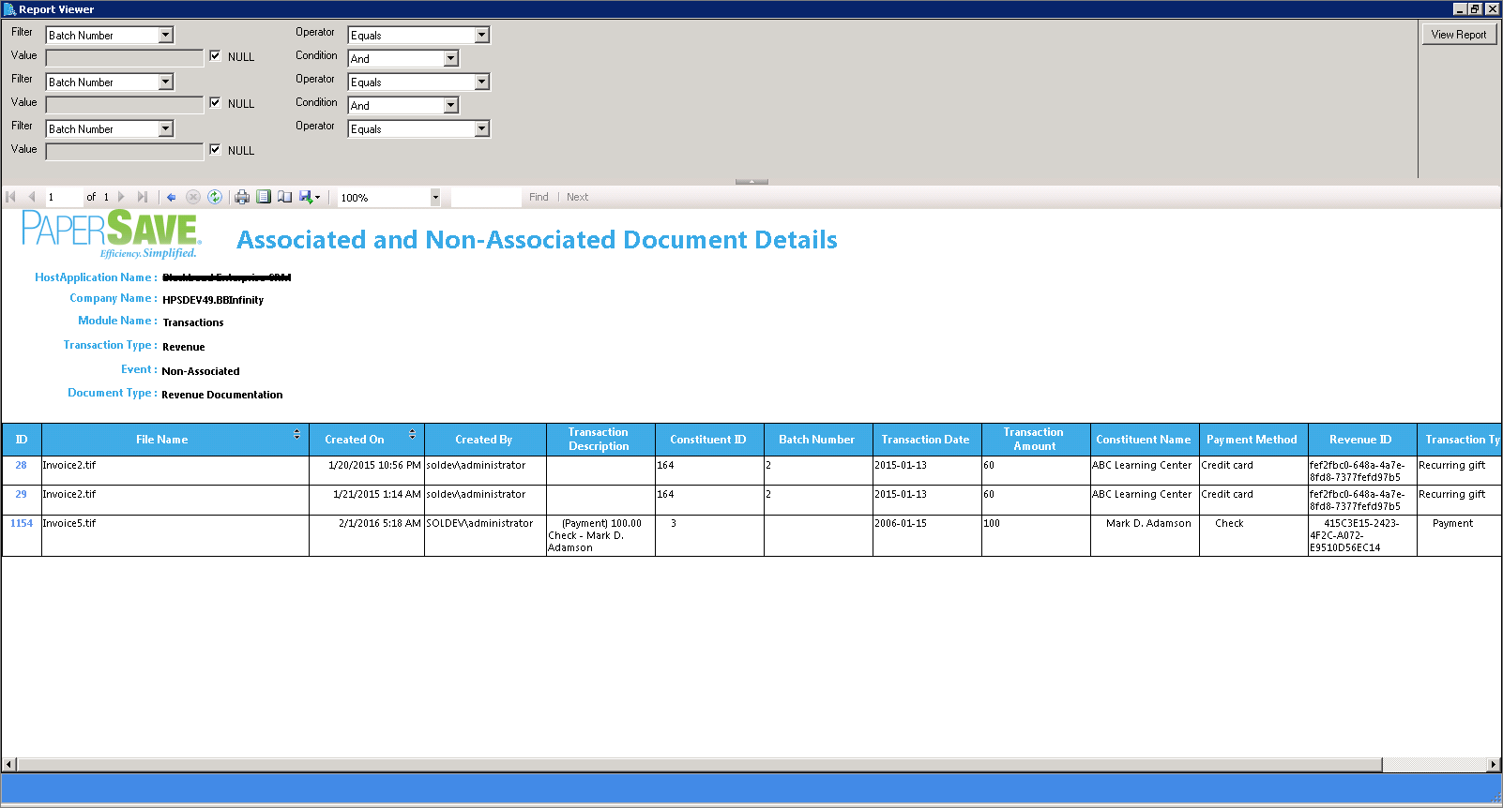Click the 1/20/2015 10:56 PM cell
Viewport: 1503px width, 808px height.
367,471
